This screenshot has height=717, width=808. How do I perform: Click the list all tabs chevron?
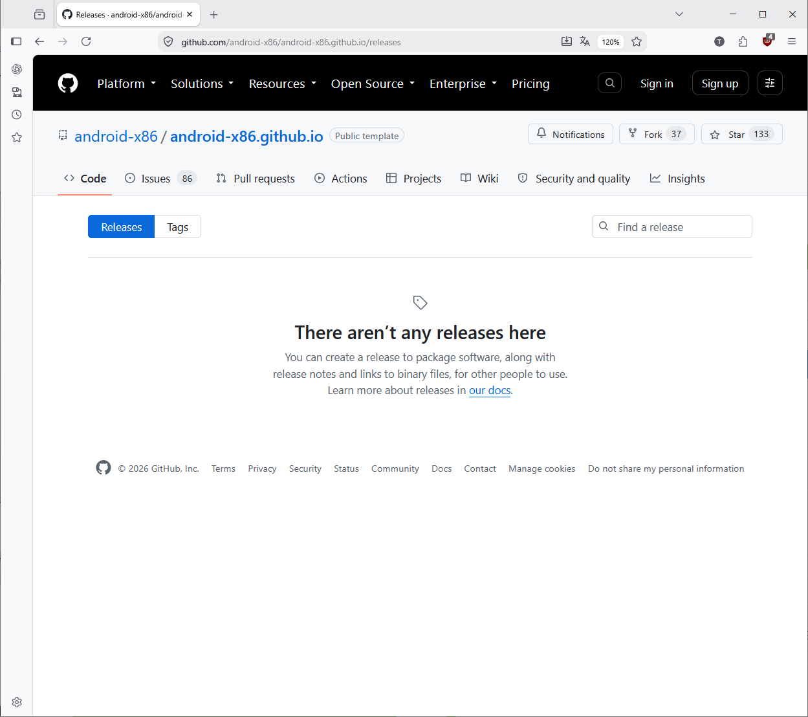tap(679, 14)
